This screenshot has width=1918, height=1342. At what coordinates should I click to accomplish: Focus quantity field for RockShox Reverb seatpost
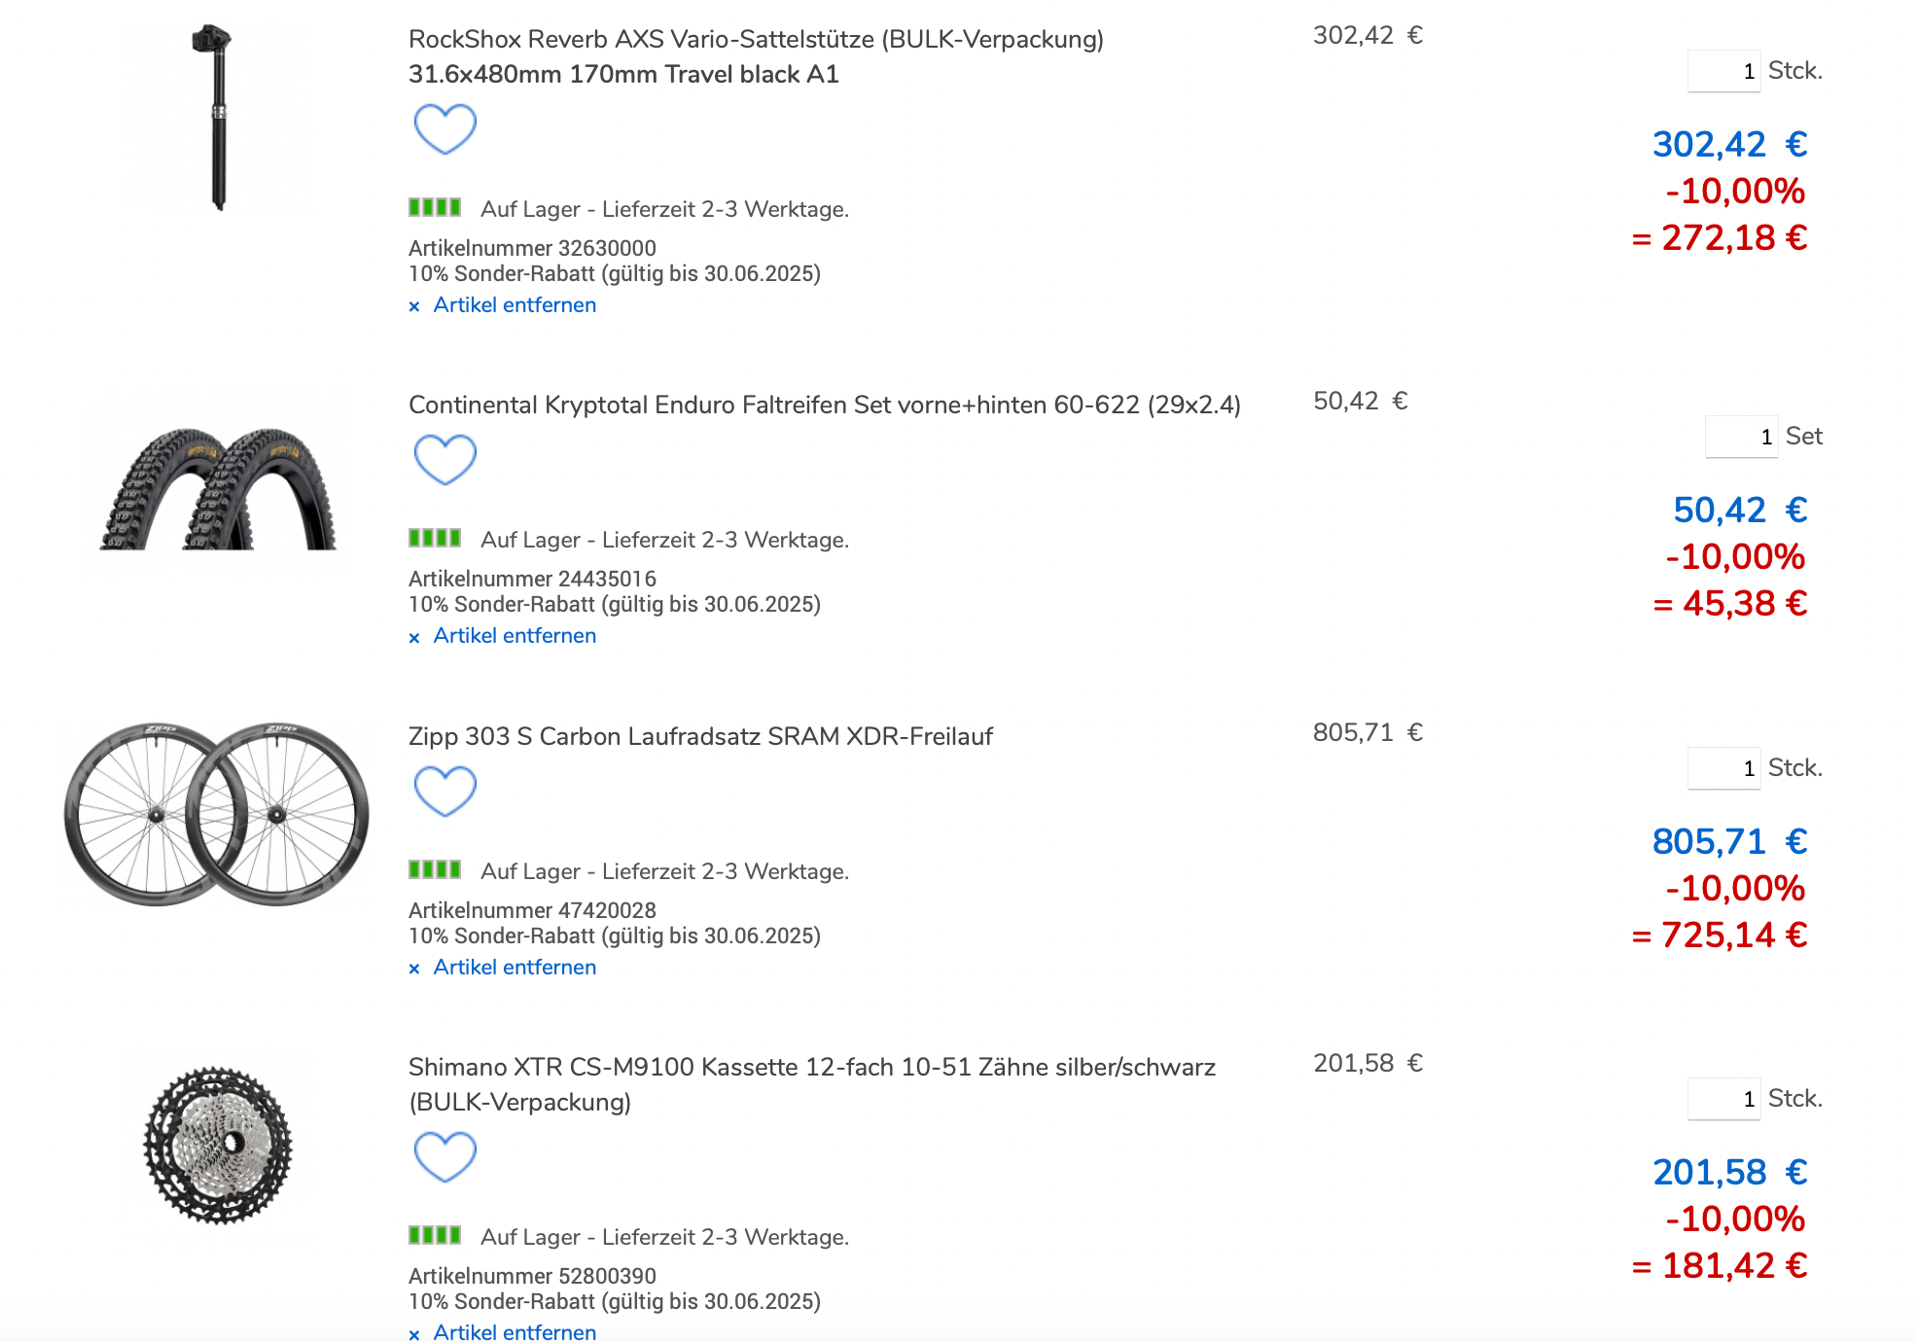tap(1723, 71)
